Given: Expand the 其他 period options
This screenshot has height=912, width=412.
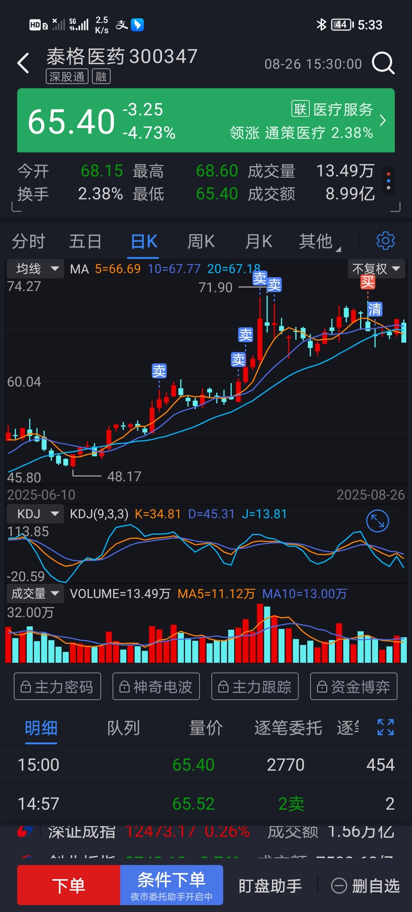Looking at the screenshot, I should [x=320, y=242].
